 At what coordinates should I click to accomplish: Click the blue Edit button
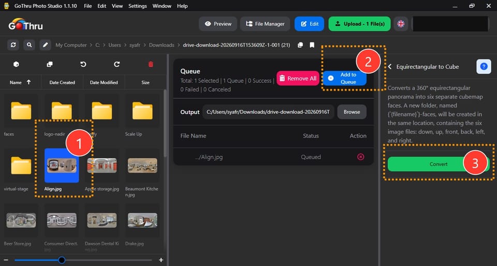310,24
